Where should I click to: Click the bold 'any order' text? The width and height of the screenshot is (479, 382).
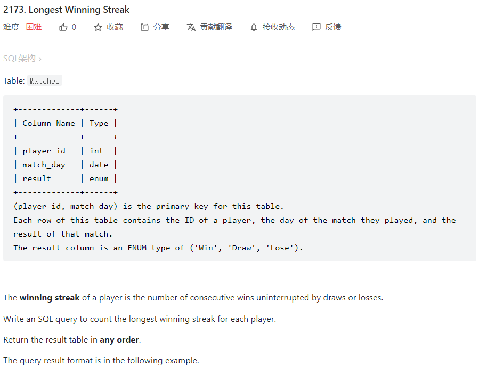(x=119, y=340)
